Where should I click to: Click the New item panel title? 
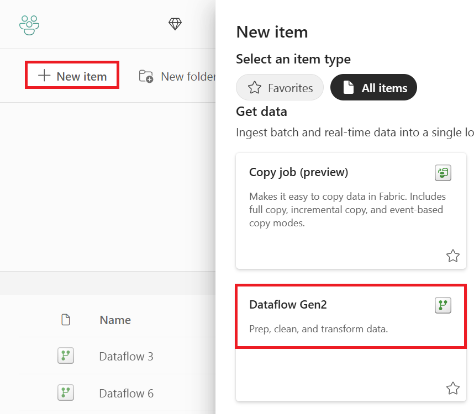(x=272, y=32)
